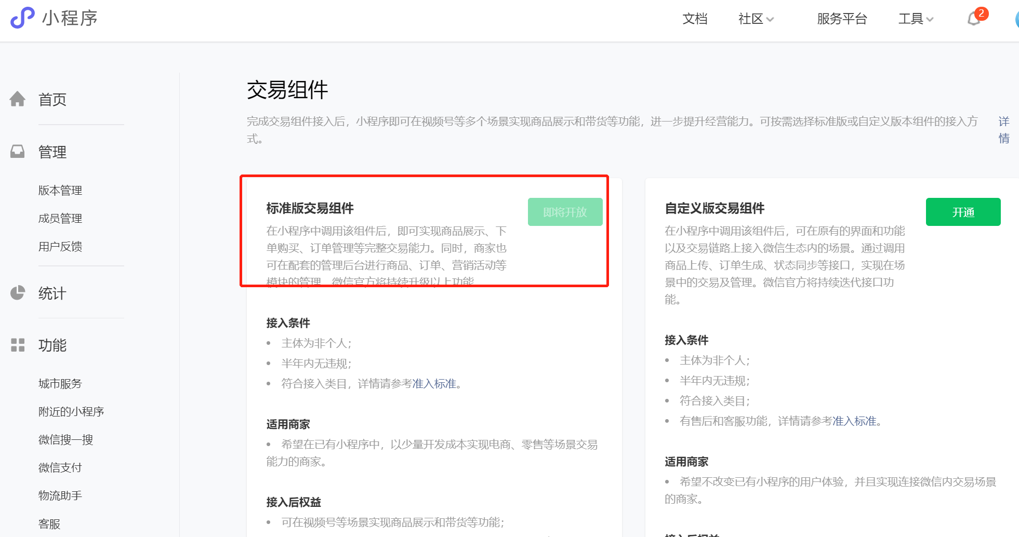This screenshot has height=537, width=1019.
Task: Open 附近的小程序 in the sidebar
Action: click(71, 412)
